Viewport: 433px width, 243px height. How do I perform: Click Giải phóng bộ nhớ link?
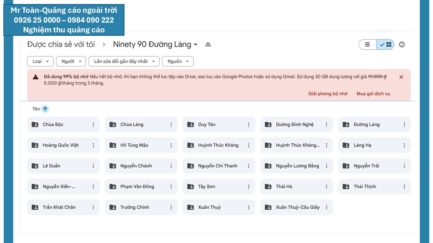tap(327, 94)
